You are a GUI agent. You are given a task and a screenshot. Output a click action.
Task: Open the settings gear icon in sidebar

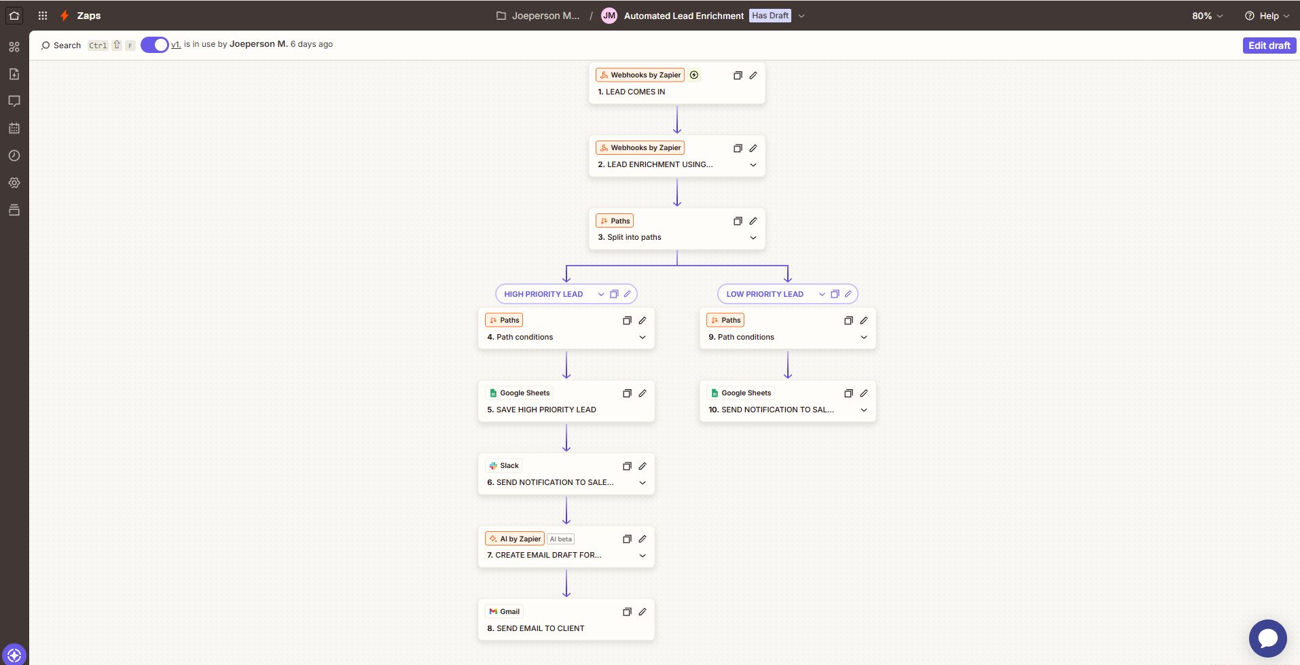tap(14, 183)
